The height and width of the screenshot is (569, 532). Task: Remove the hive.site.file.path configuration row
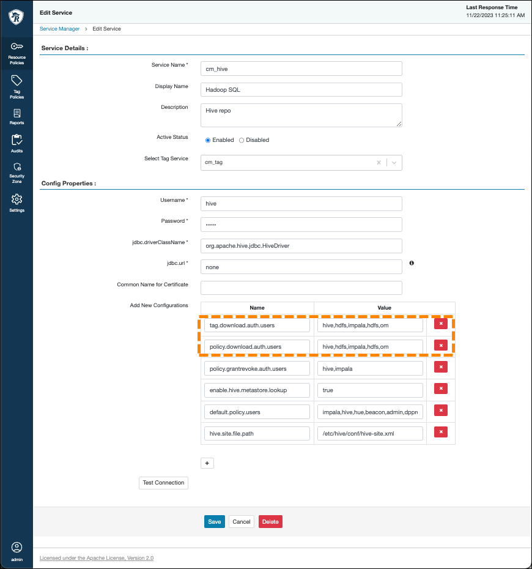pos(440,432)
